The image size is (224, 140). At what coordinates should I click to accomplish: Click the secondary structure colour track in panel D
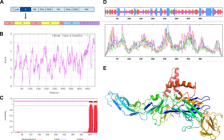point(164,12)
